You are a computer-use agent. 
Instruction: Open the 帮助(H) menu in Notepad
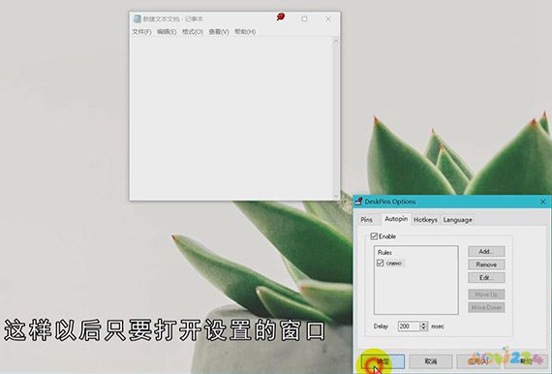tap(245, 32)
